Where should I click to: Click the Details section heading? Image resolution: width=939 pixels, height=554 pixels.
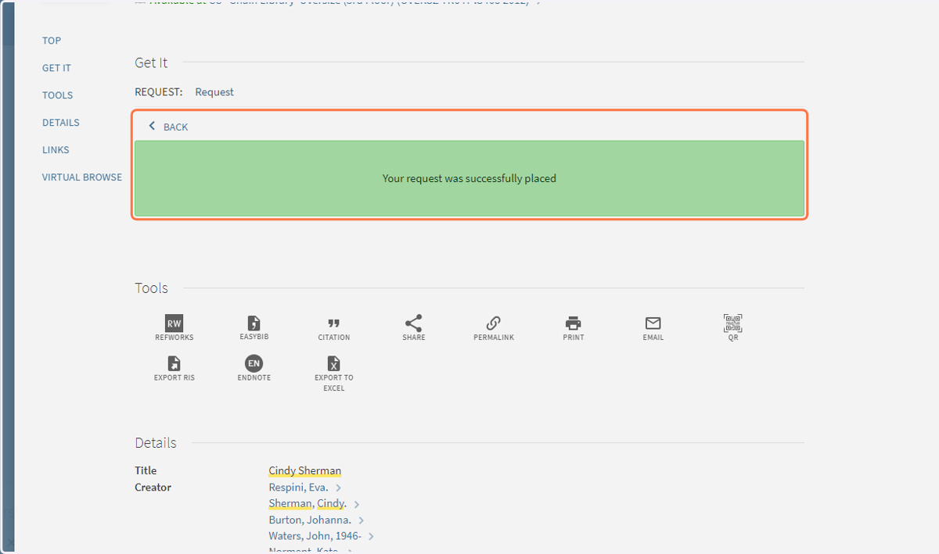[x=156, y=443]
